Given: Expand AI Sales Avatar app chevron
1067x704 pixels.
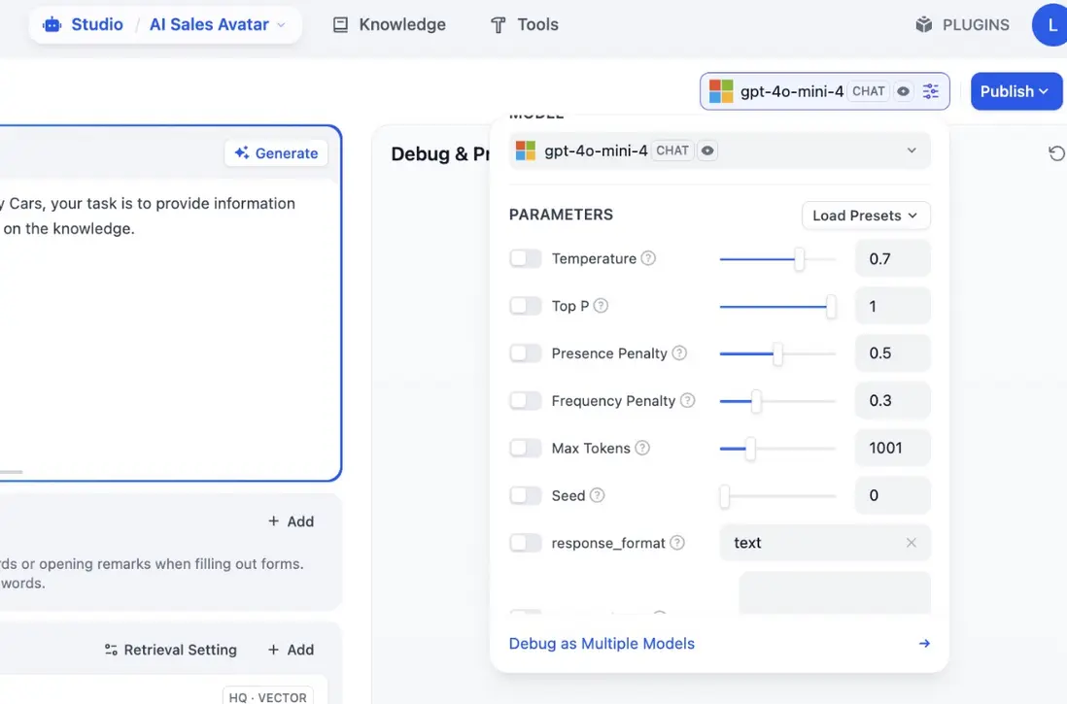Looking at the screenshot, I should [x=281, y=25].
